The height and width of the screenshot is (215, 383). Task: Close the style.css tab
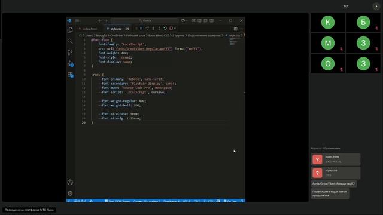[127, 29]
